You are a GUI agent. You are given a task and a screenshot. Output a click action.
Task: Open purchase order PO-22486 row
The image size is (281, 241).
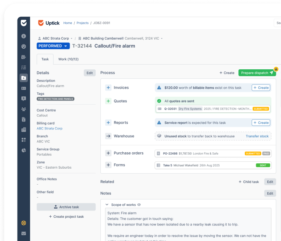point(213,153)
